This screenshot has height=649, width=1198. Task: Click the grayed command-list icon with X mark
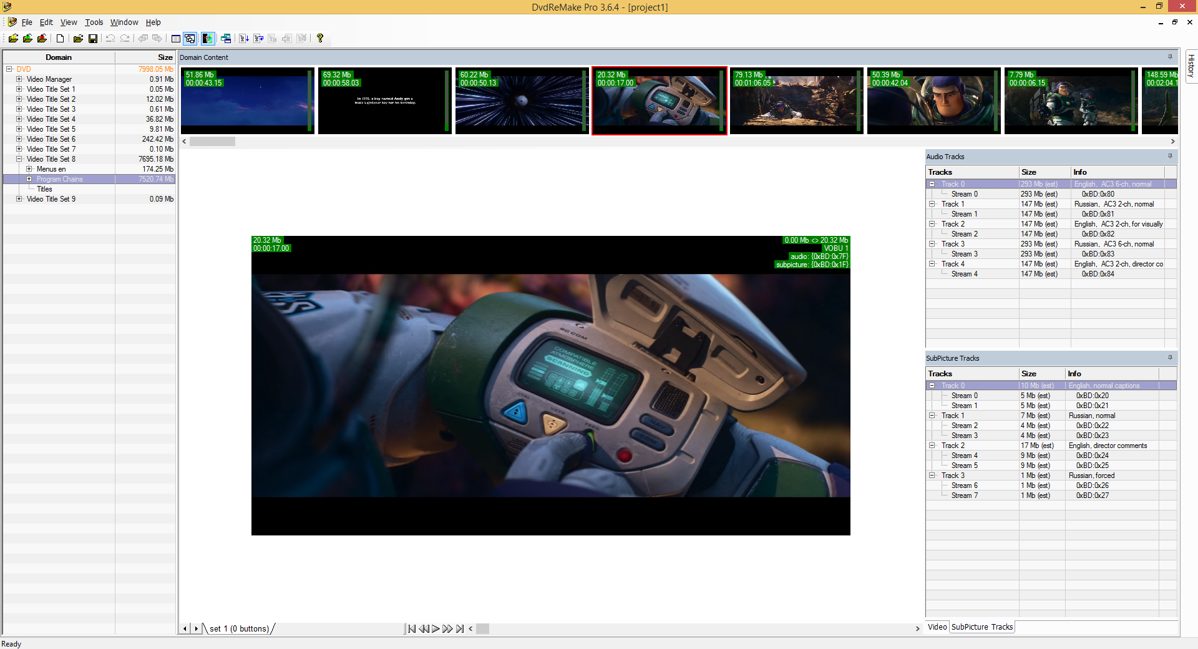click(x=302, y=39)
